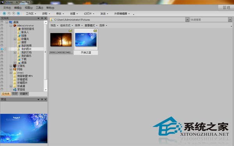
Task: Open the 幻灯片 toolbar dropdown
Action: (x=89, y=14)
